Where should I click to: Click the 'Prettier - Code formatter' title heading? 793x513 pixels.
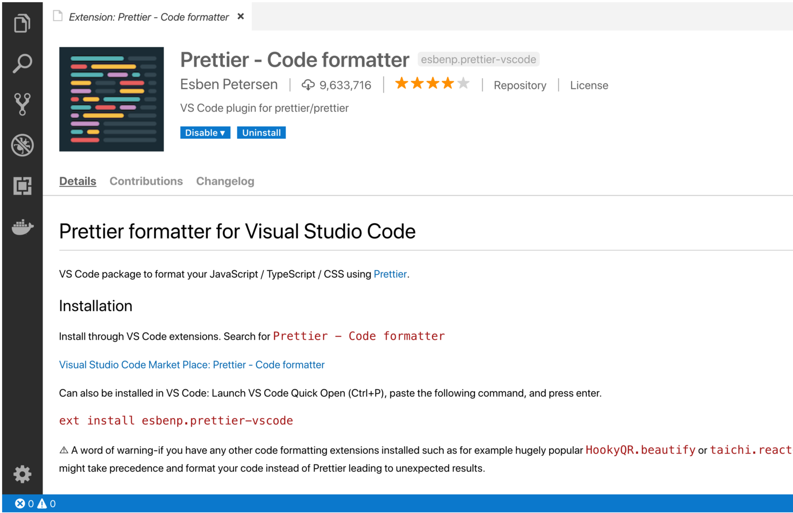point(295,60)
